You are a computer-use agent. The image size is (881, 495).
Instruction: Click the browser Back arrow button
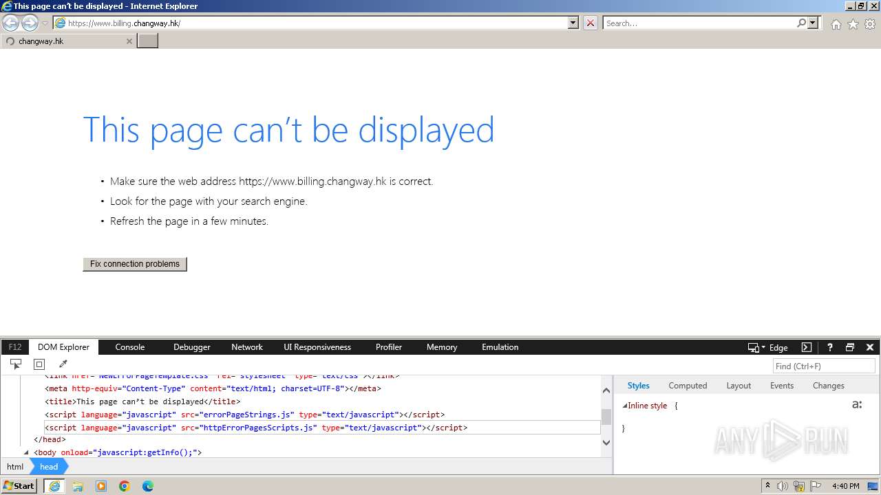11,23
